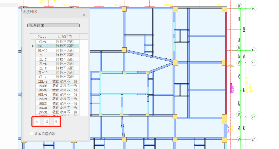Click 截面宽度不一致 detail cell of ZKL-9
Image resolution: width=279 pixels, height=149 pixels.
coord(65,81)
